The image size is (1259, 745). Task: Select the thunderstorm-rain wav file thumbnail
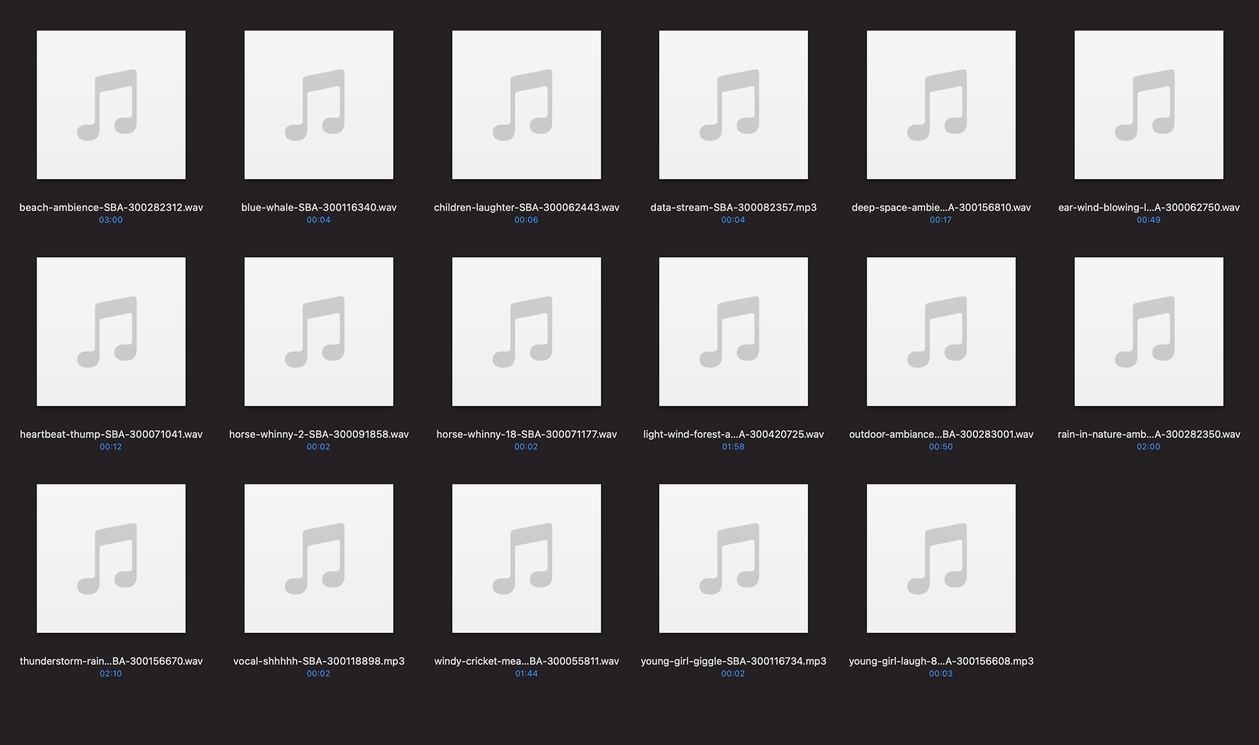tap(111, 558)
